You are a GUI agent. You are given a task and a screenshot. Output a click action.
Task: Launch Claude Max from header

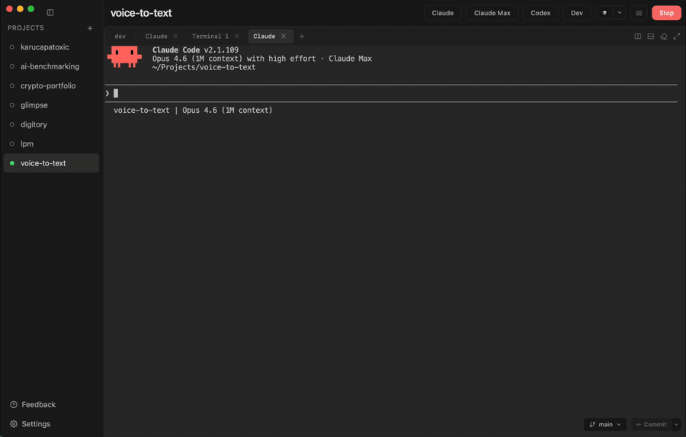point(492,13)
